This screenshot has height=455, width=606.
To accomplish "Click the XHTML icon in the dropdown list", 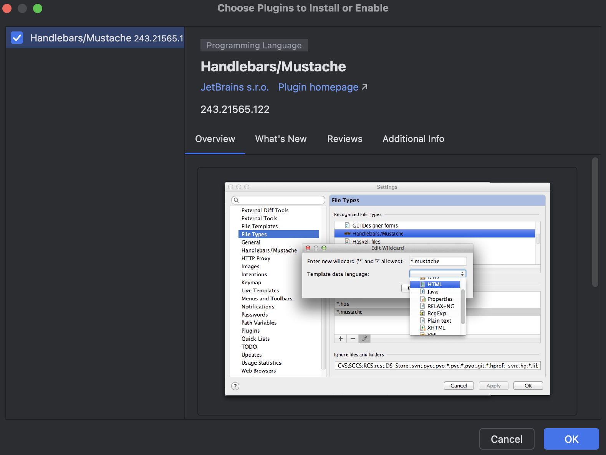I will coord(422,328).
